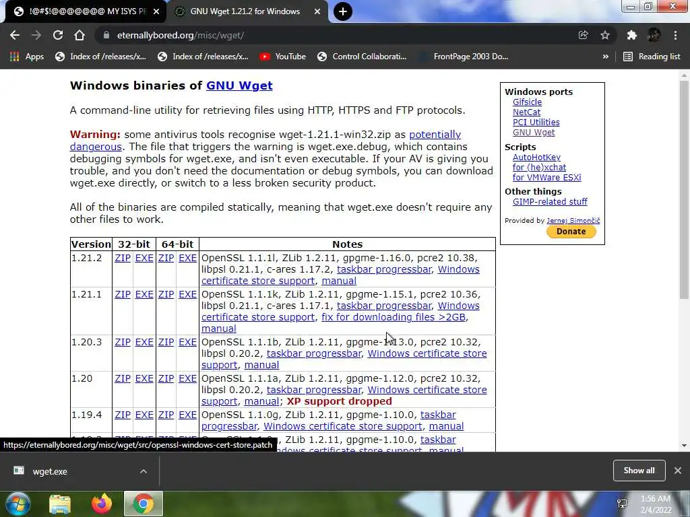Open the Chrome three-dot menu
The height and width of the screenshot is (517, 690).
pyautogui.click(x=675, y=35)
